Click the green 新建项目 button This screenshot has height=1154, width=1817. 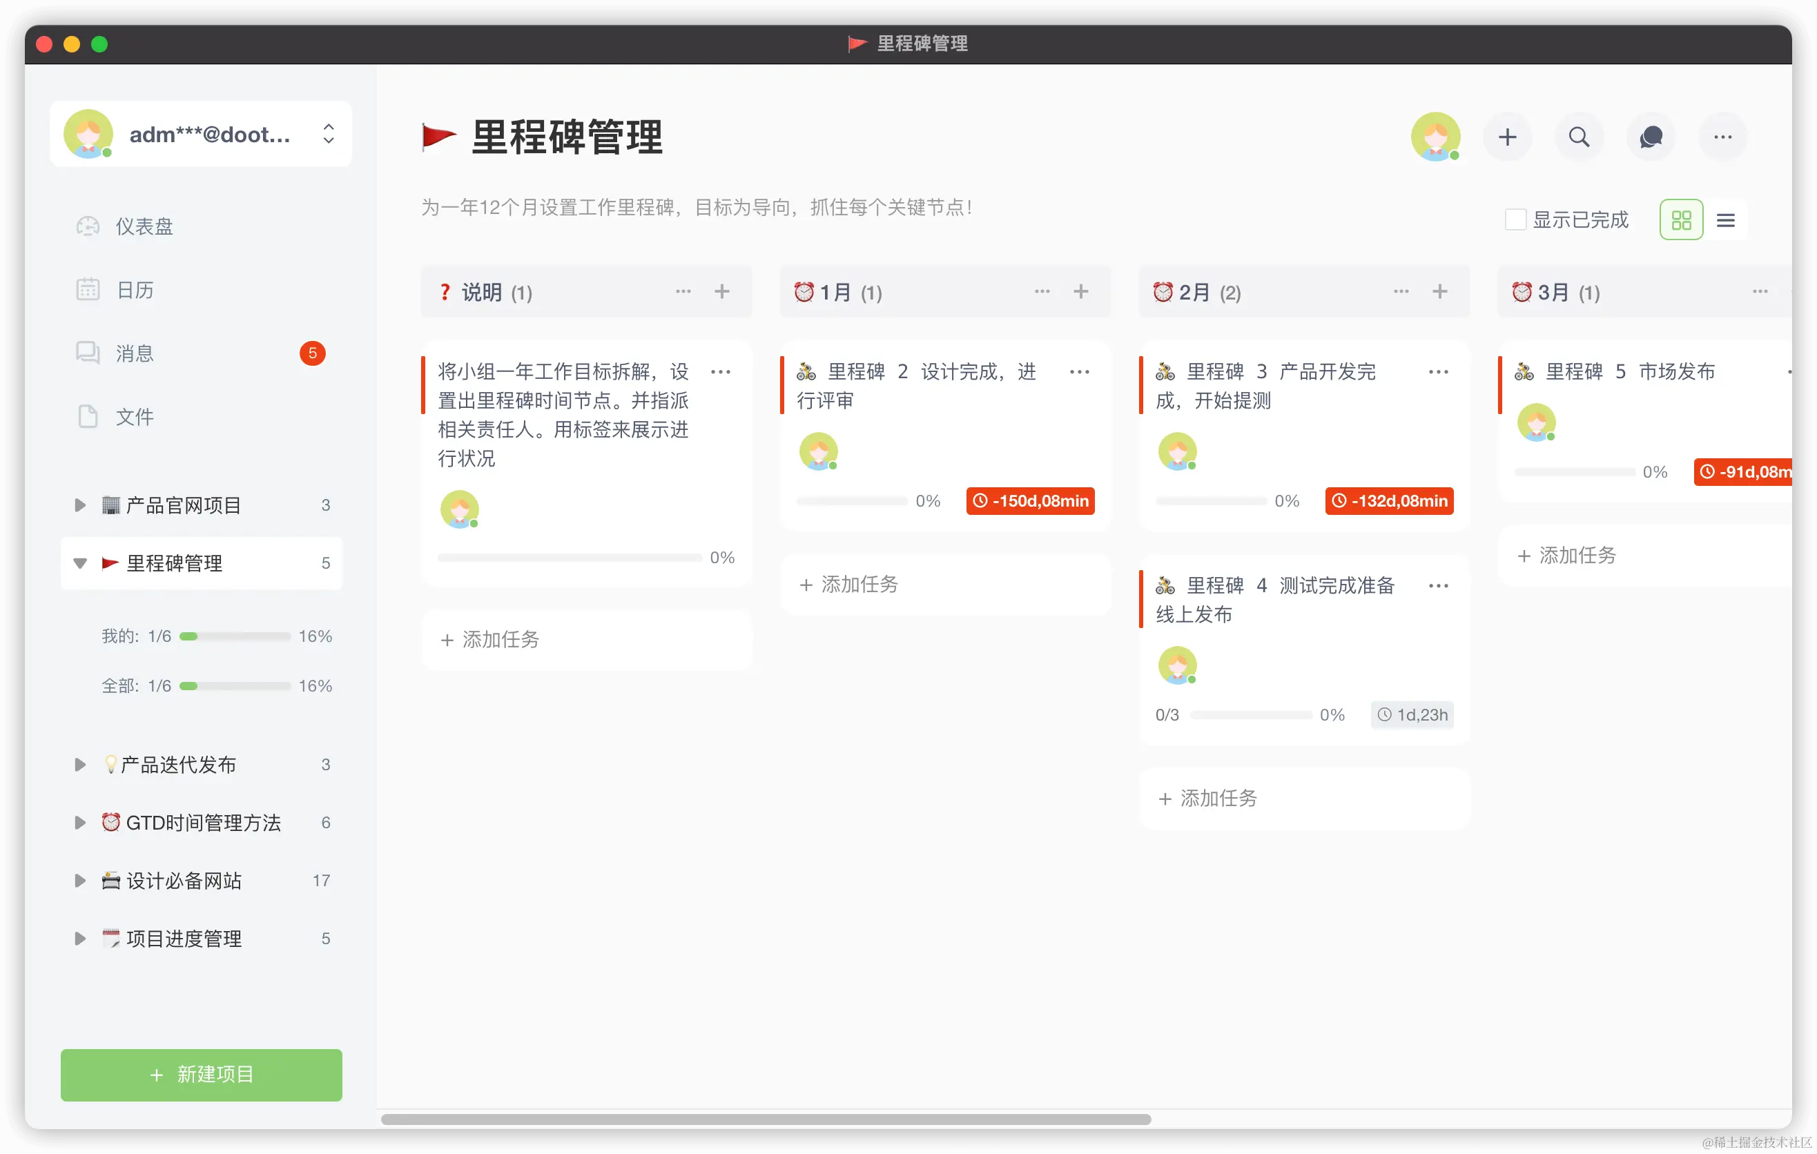click(x=201, y=1074)
